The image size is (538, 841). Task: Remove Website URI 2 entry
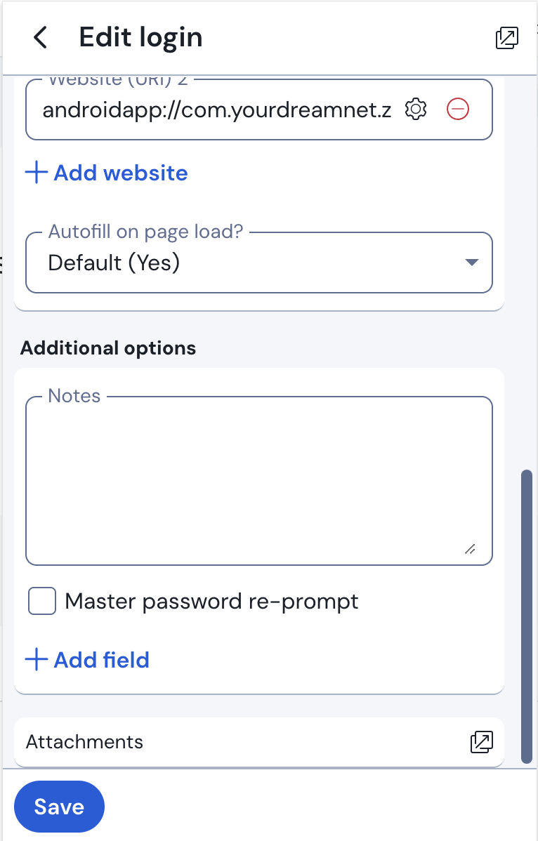[x=457, y=110]
